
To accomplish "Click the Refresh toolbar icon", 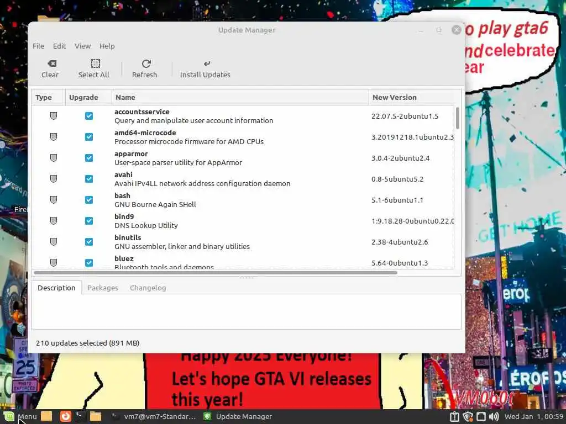I will pyautogui.click(x=146, y=63).
